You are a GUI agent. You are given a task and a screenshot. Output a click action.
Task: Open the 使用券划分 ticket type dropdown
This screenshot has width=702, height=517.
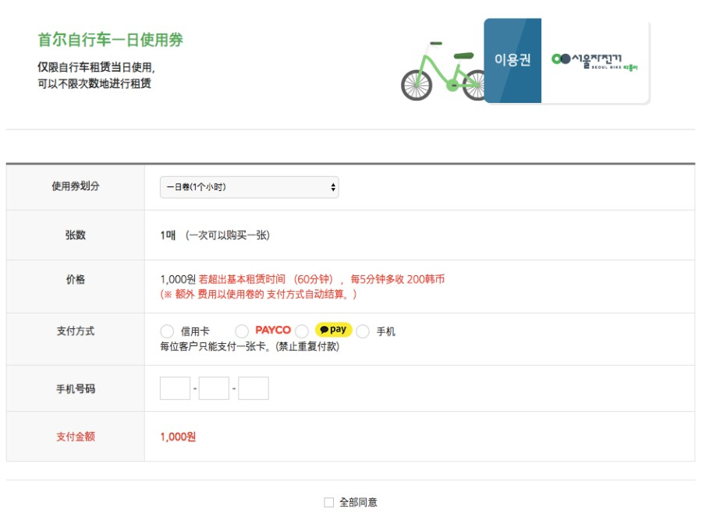(x=250, y=187)
